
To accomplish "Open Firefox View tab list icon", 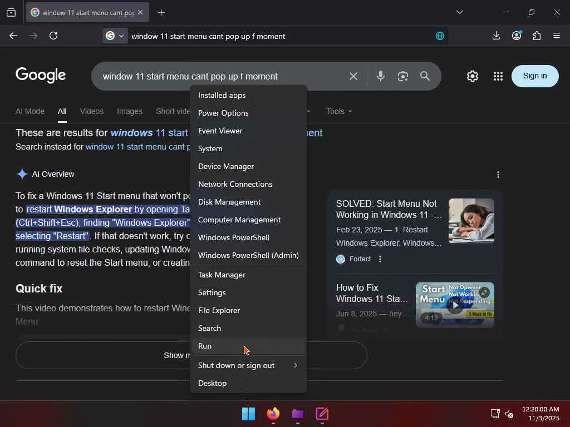I will pyautogui.click(x=11, y=12).
